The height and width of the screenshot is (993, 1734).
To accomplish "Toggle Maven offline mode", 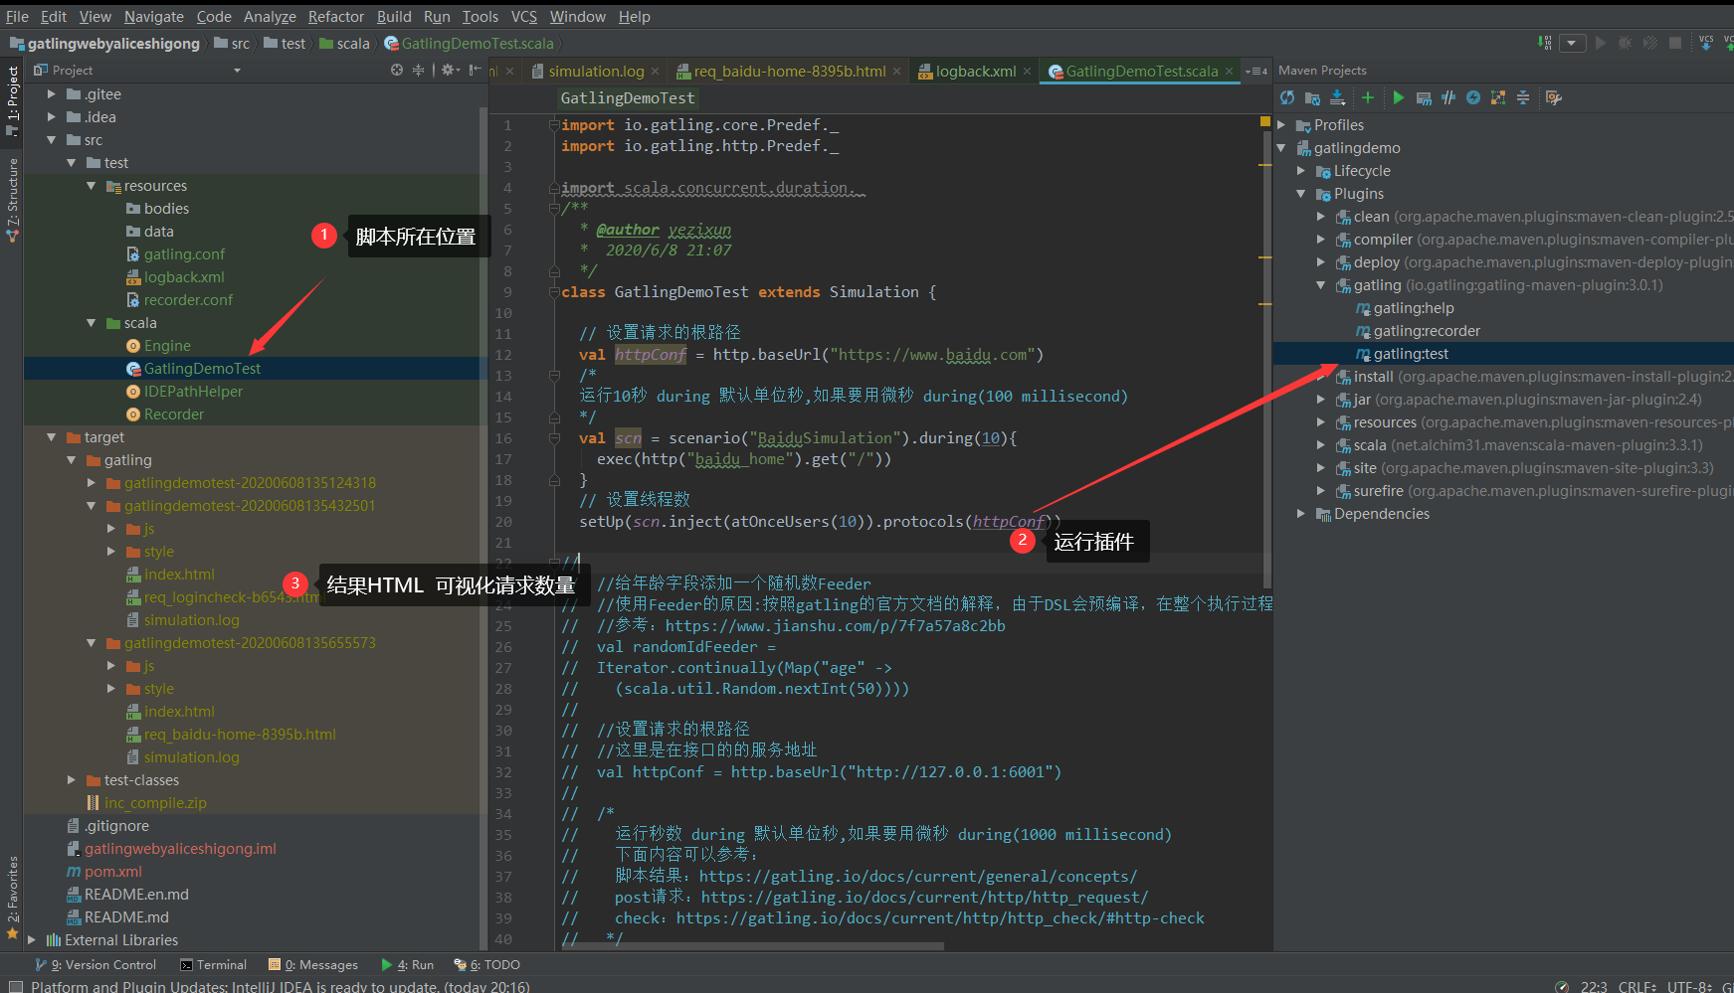I will click(x=1448, y=97).
